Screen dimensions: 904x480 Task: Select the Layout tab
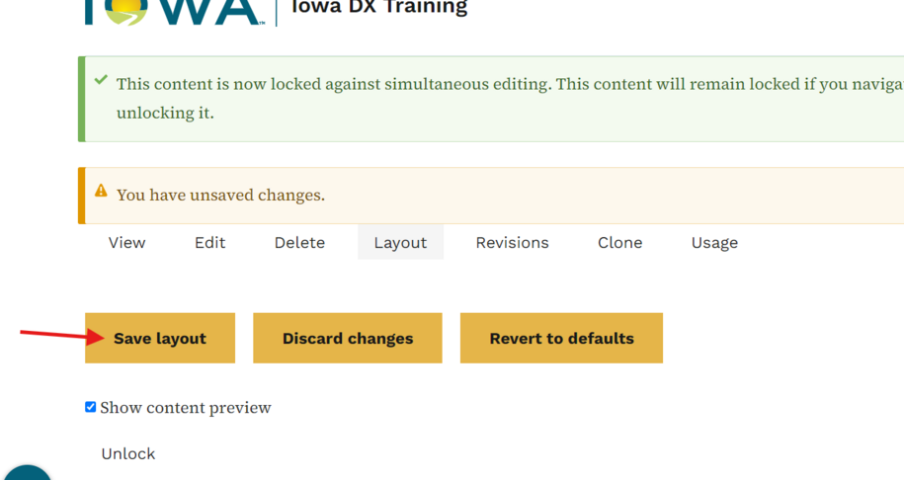click(401, 243)
